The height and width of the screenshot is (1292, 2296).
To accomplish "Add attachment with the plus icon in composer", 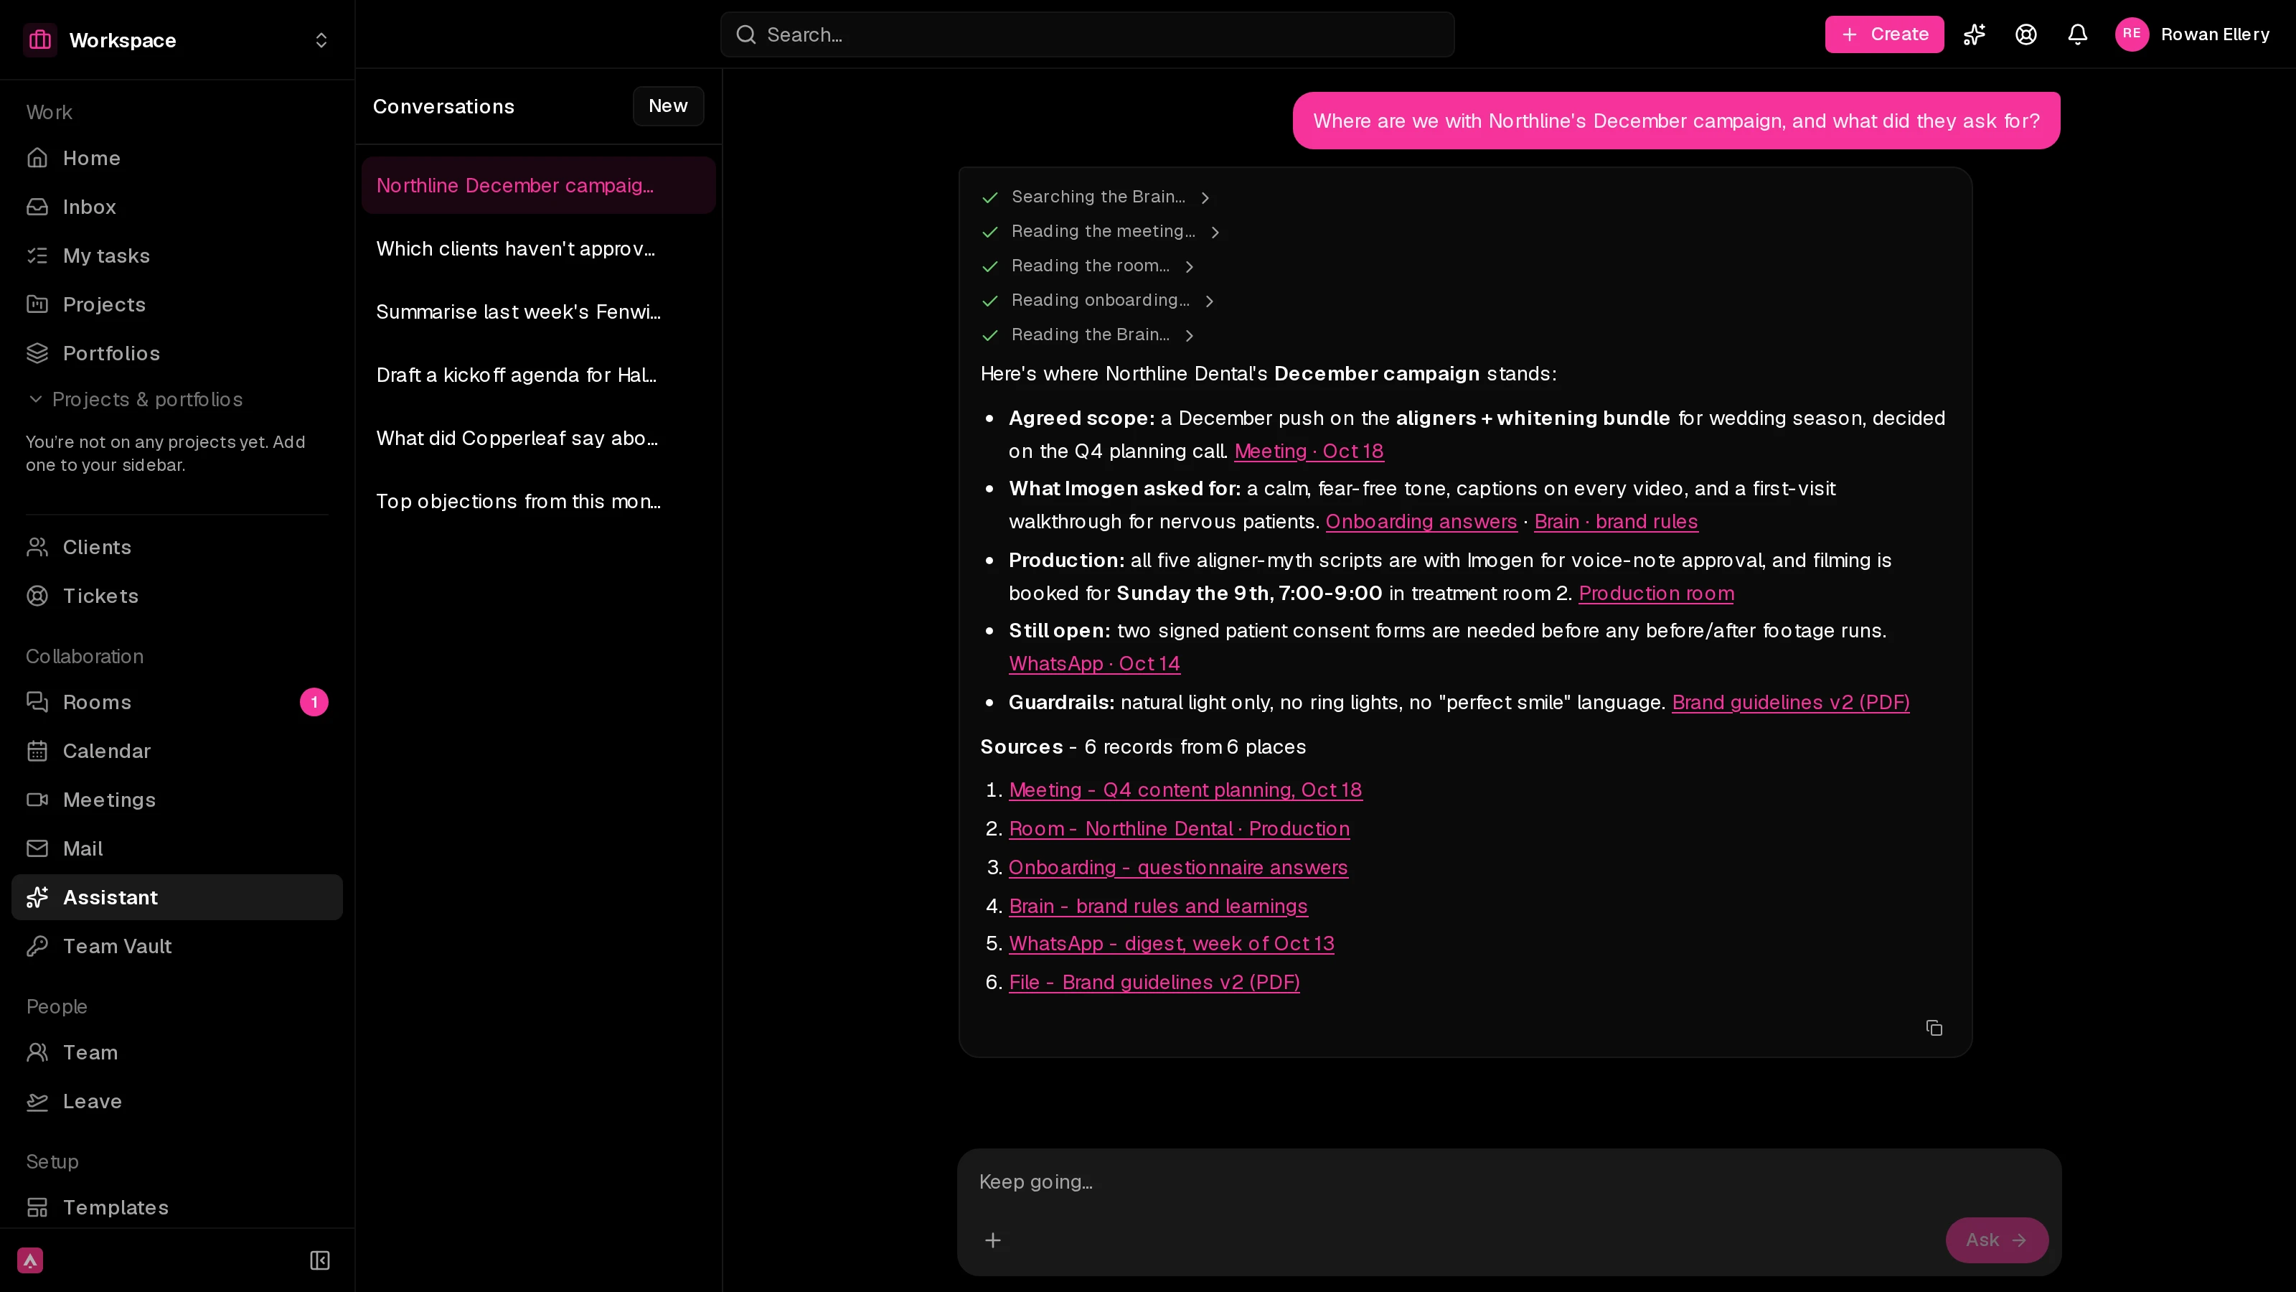I will [x=993, y=1240].
